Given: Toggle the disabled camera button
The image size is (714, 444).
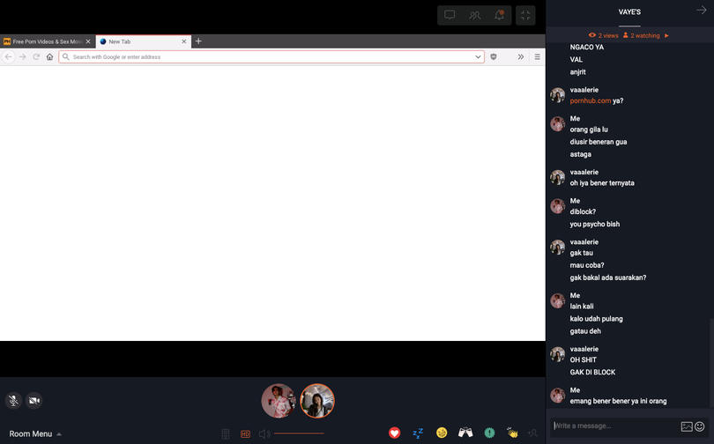Looking at the screenshot, I should pyautogui.click(x=34, y=400).
